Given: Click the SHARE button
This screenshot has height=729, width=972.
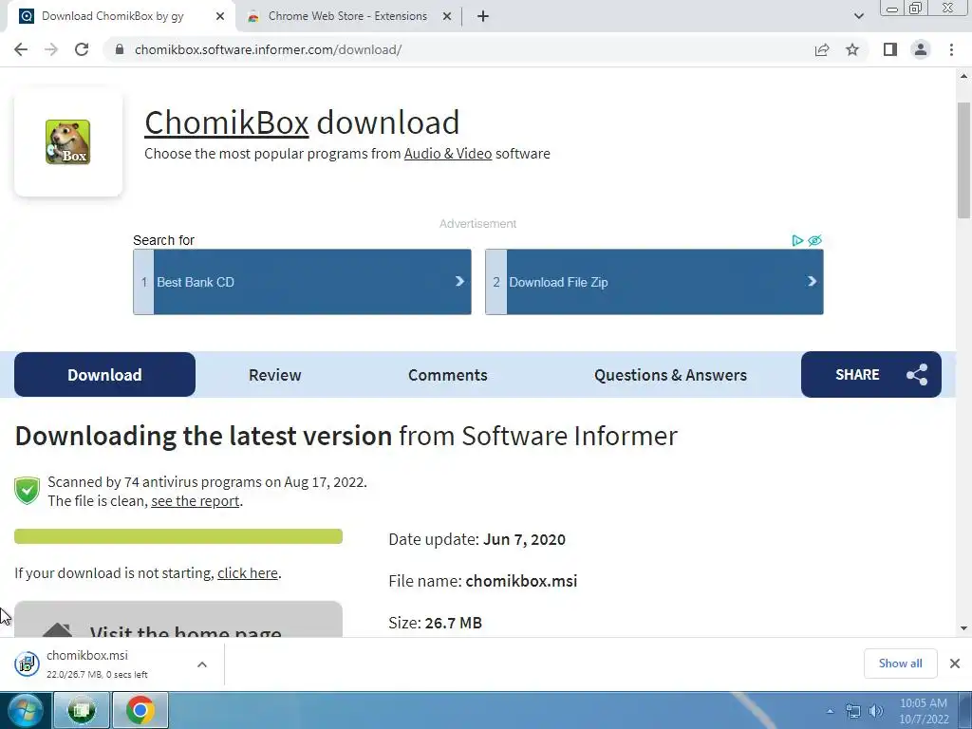Looking at the screenshot, I should tap(871, 374).
